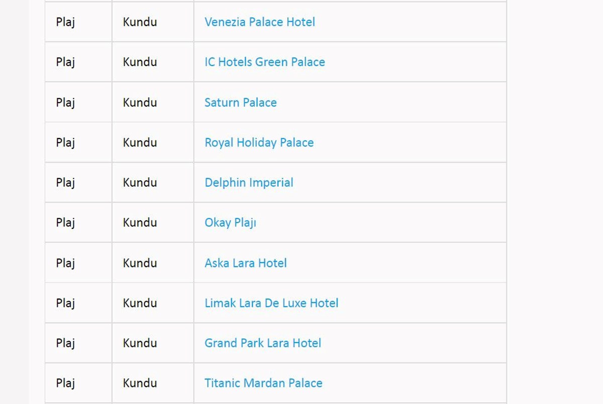Click the Plaj cell in Grand Park Lara Hotel row

click(78, 343)
